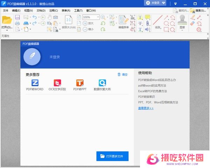Click the Clear 清空 button
The height and width of the screenshot is (168, 210).
click(x=122, y=75)
